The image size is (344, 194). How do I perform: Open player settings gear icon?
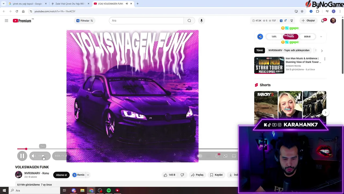pos(217,156)
